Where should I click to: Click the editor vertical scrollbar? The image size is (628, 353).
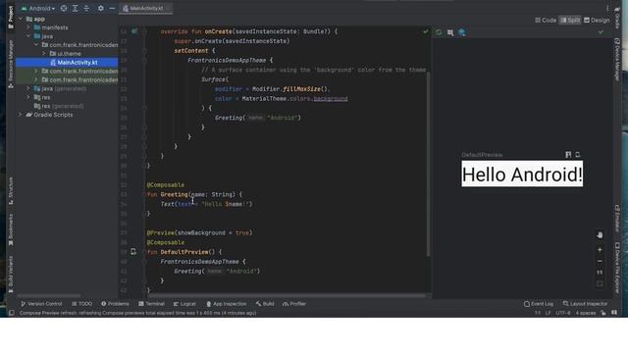[428, 164]
